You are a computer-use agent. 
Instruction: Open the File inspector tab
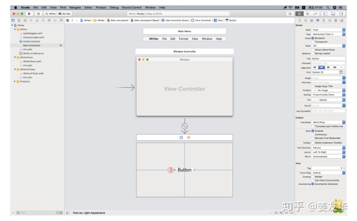[299, 20]
